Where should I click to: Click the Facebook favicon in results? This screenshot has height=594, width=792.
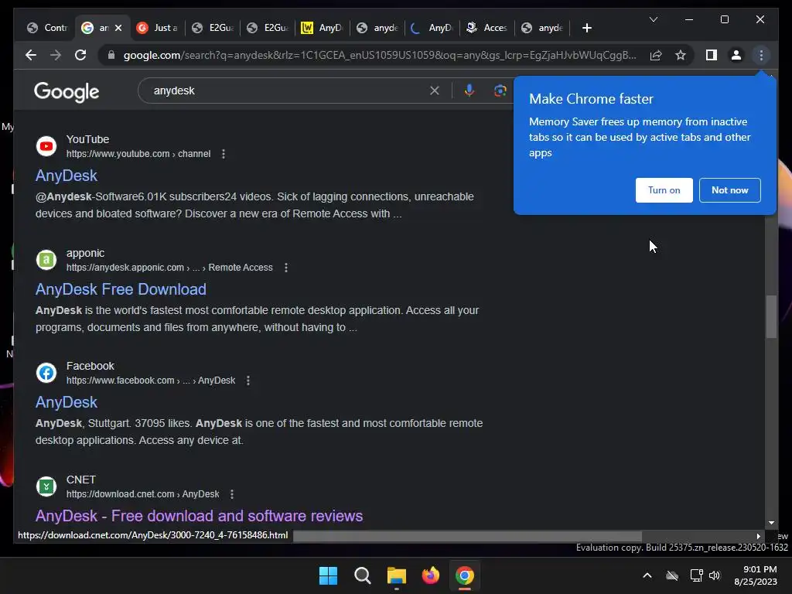(x=46, y=374)
